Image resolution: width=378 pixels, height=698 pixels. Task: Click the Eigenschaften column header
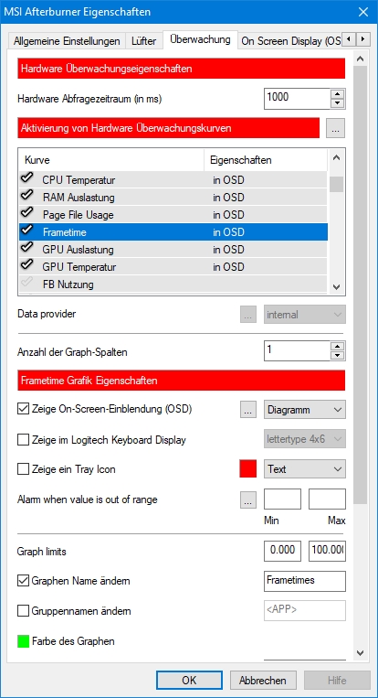266,160
